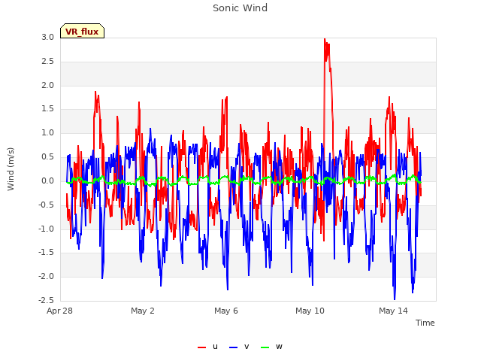This screenshot has height=361, width=481.
Task: Click the -2.0 y-axis tick label
Action: pos(47,276)
